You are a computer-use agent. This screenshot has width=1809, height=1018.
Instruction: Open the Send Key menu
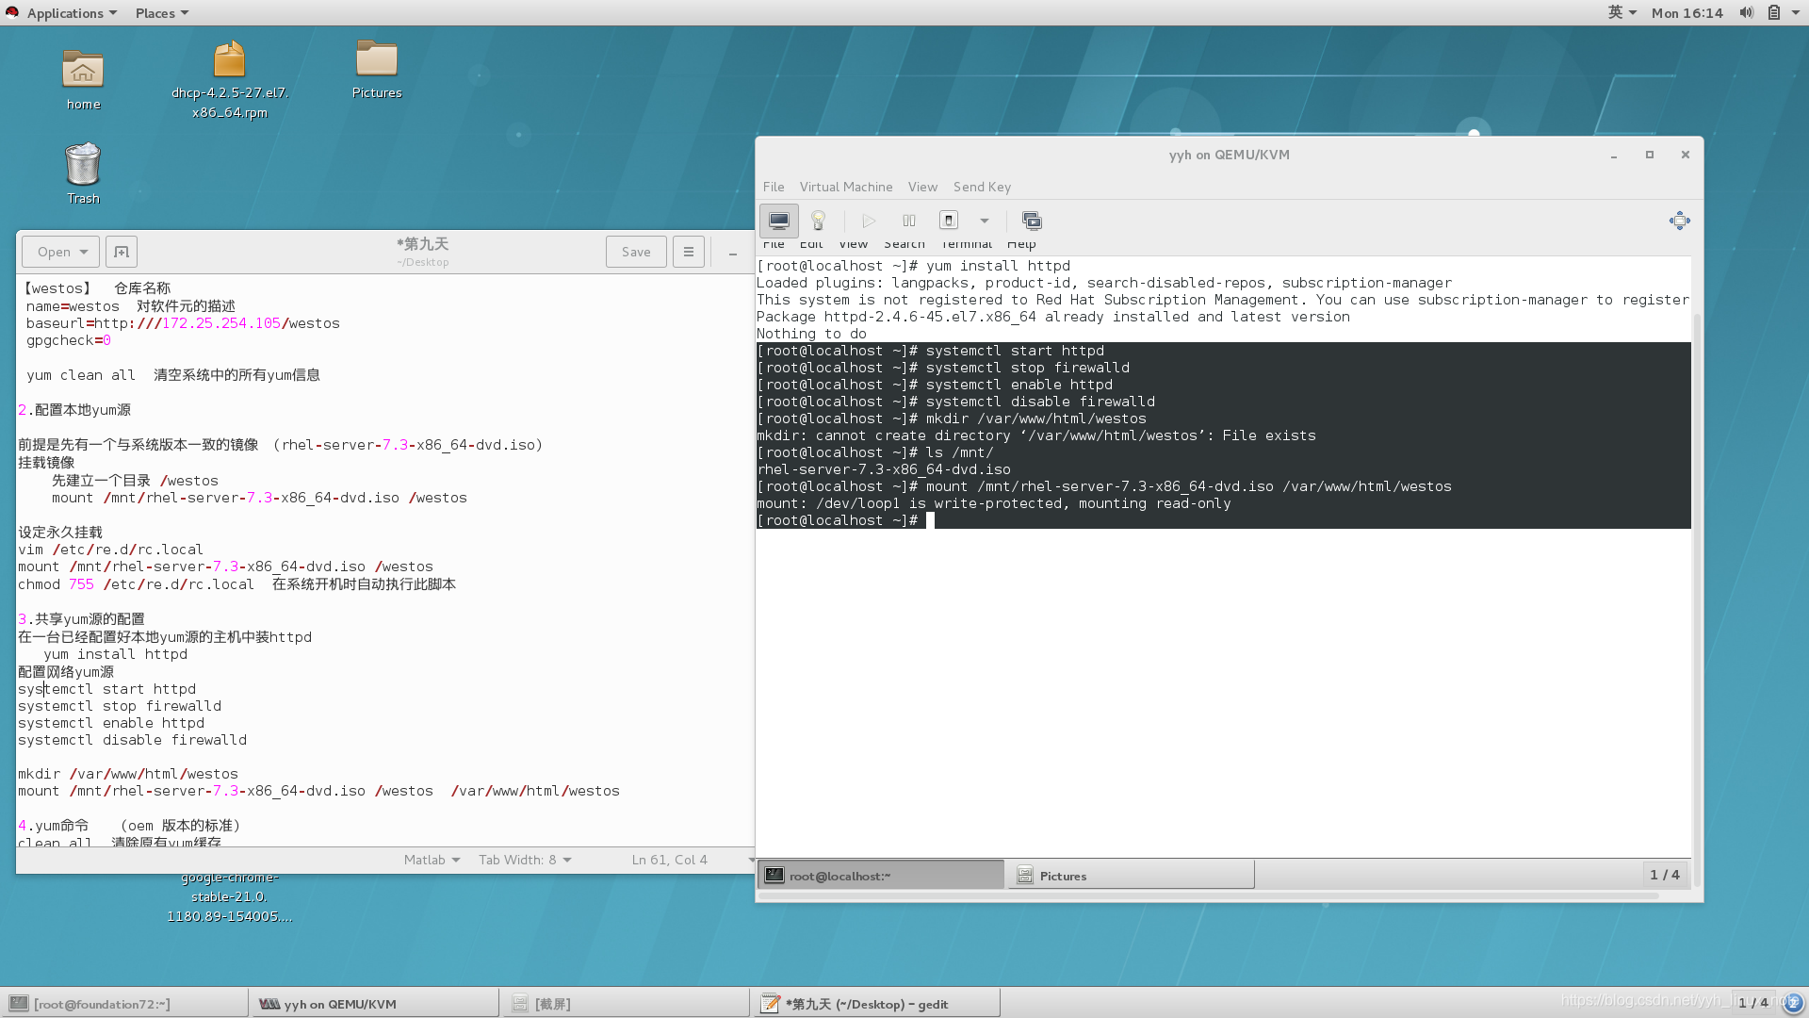(x=982, y=187)
